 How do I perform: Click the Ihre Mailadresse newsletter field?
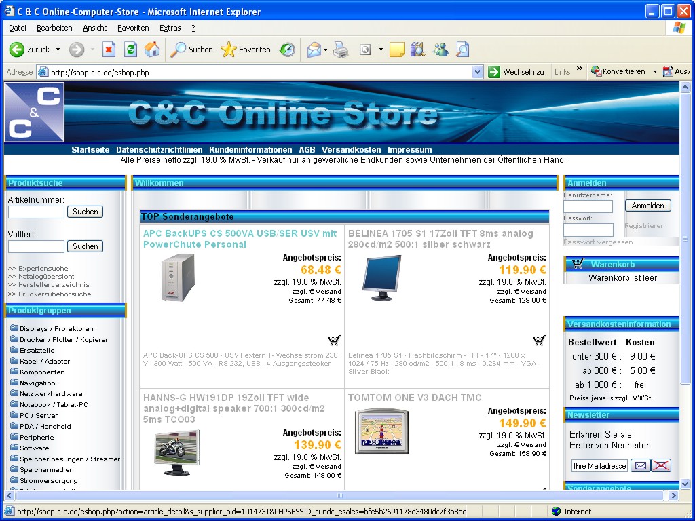[599, 465]
